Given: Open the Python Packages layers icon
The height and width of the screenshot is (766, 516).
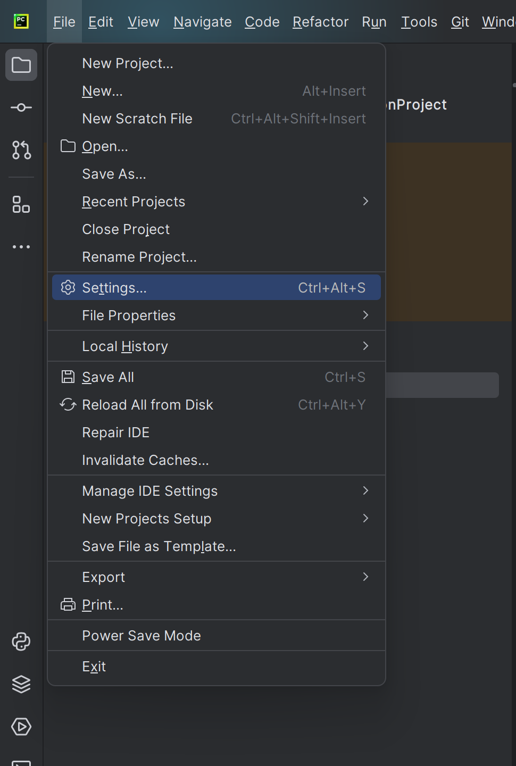Looking at the screenshot, I should [21, 684].
